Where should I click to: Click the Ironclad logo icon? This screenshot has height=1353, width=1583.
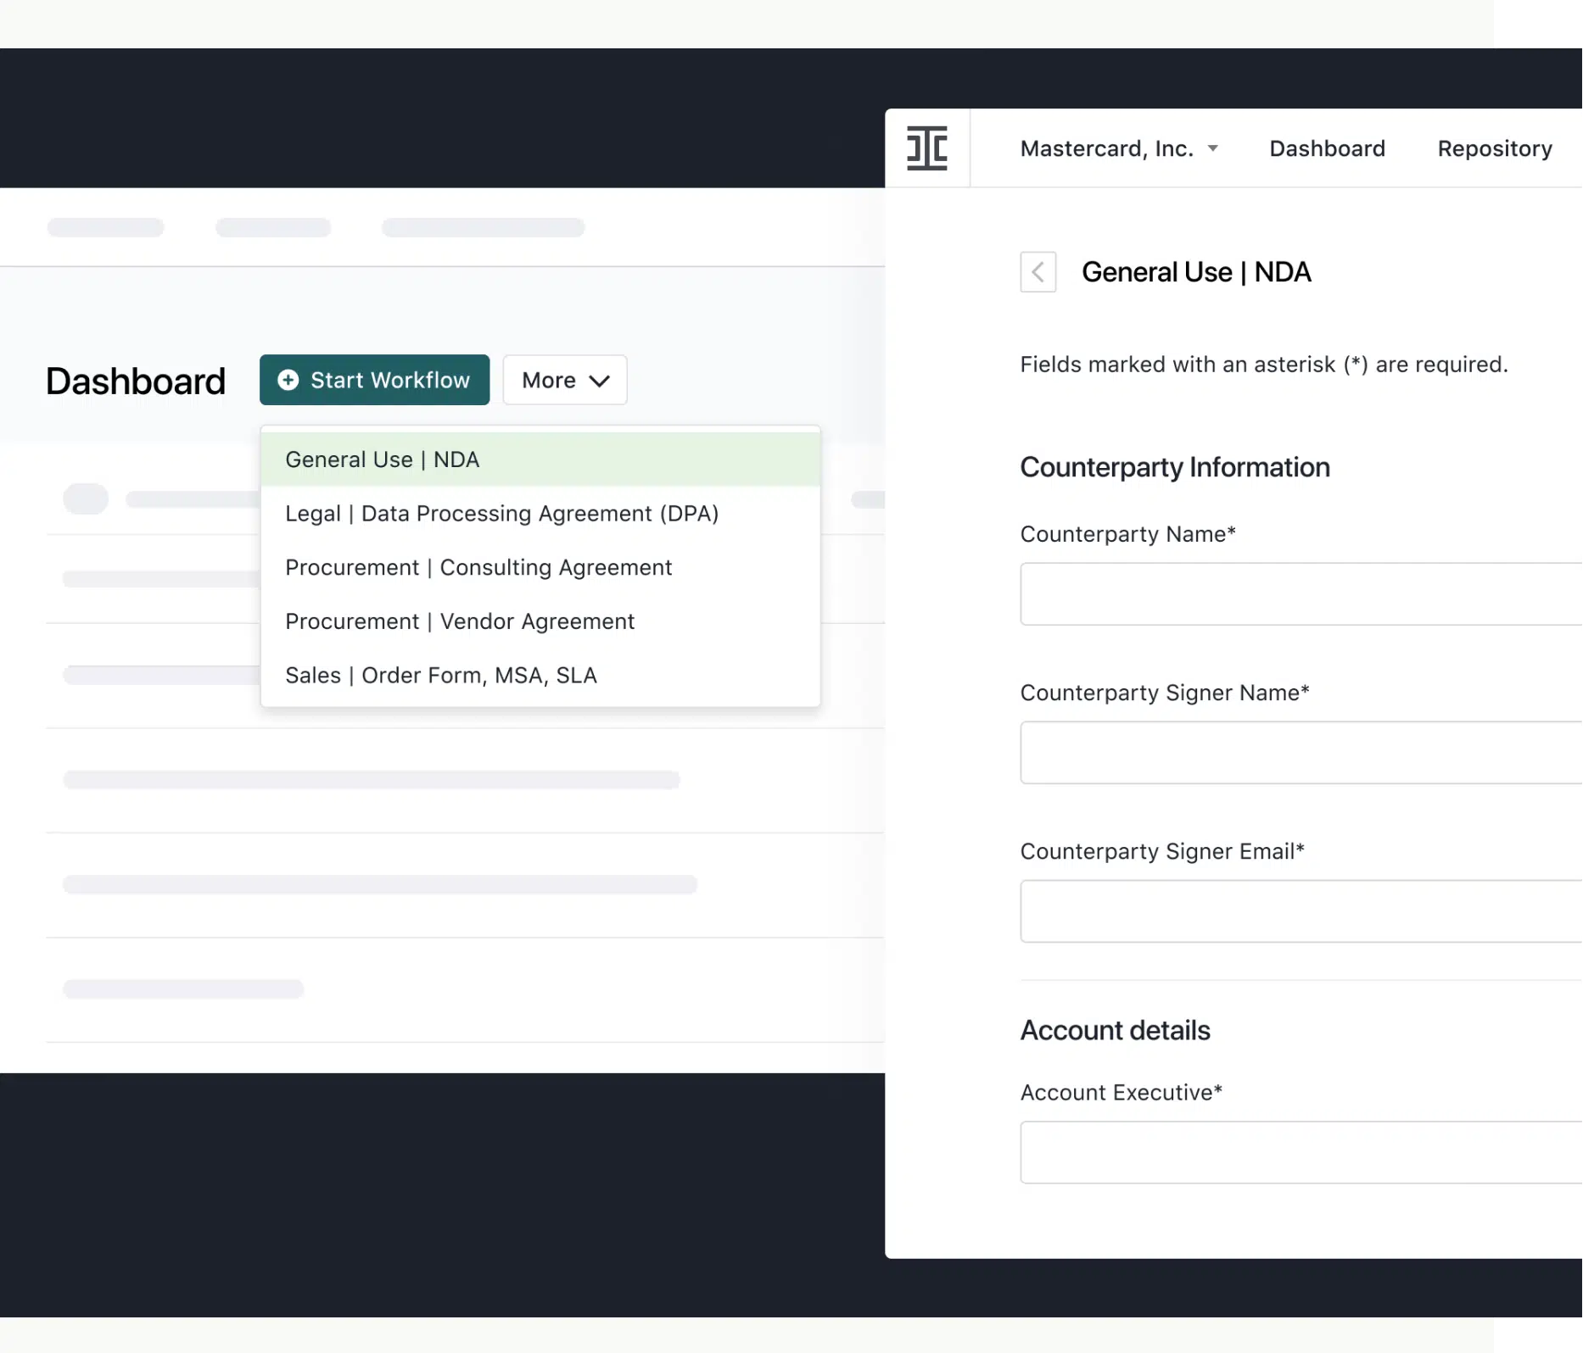[927, 148]
